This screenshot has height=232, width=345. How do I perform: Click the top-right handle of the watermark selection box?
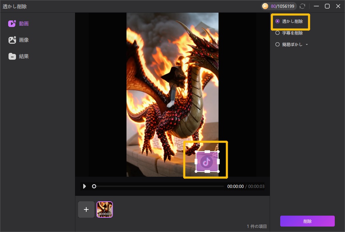pyautogui.click(x=218, y=151)
